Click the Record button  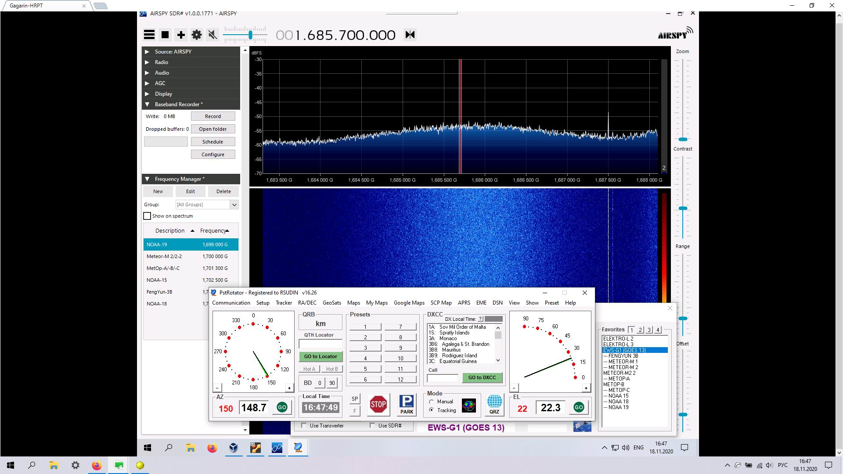(213, 116)
